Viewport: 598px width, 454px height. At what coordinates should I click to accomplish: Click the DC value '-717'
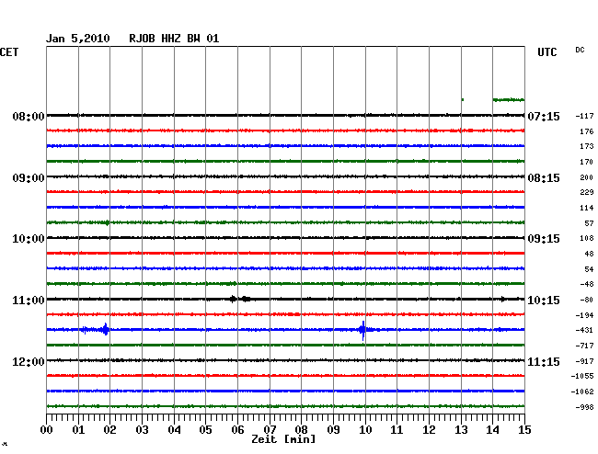tap(584, 346)
